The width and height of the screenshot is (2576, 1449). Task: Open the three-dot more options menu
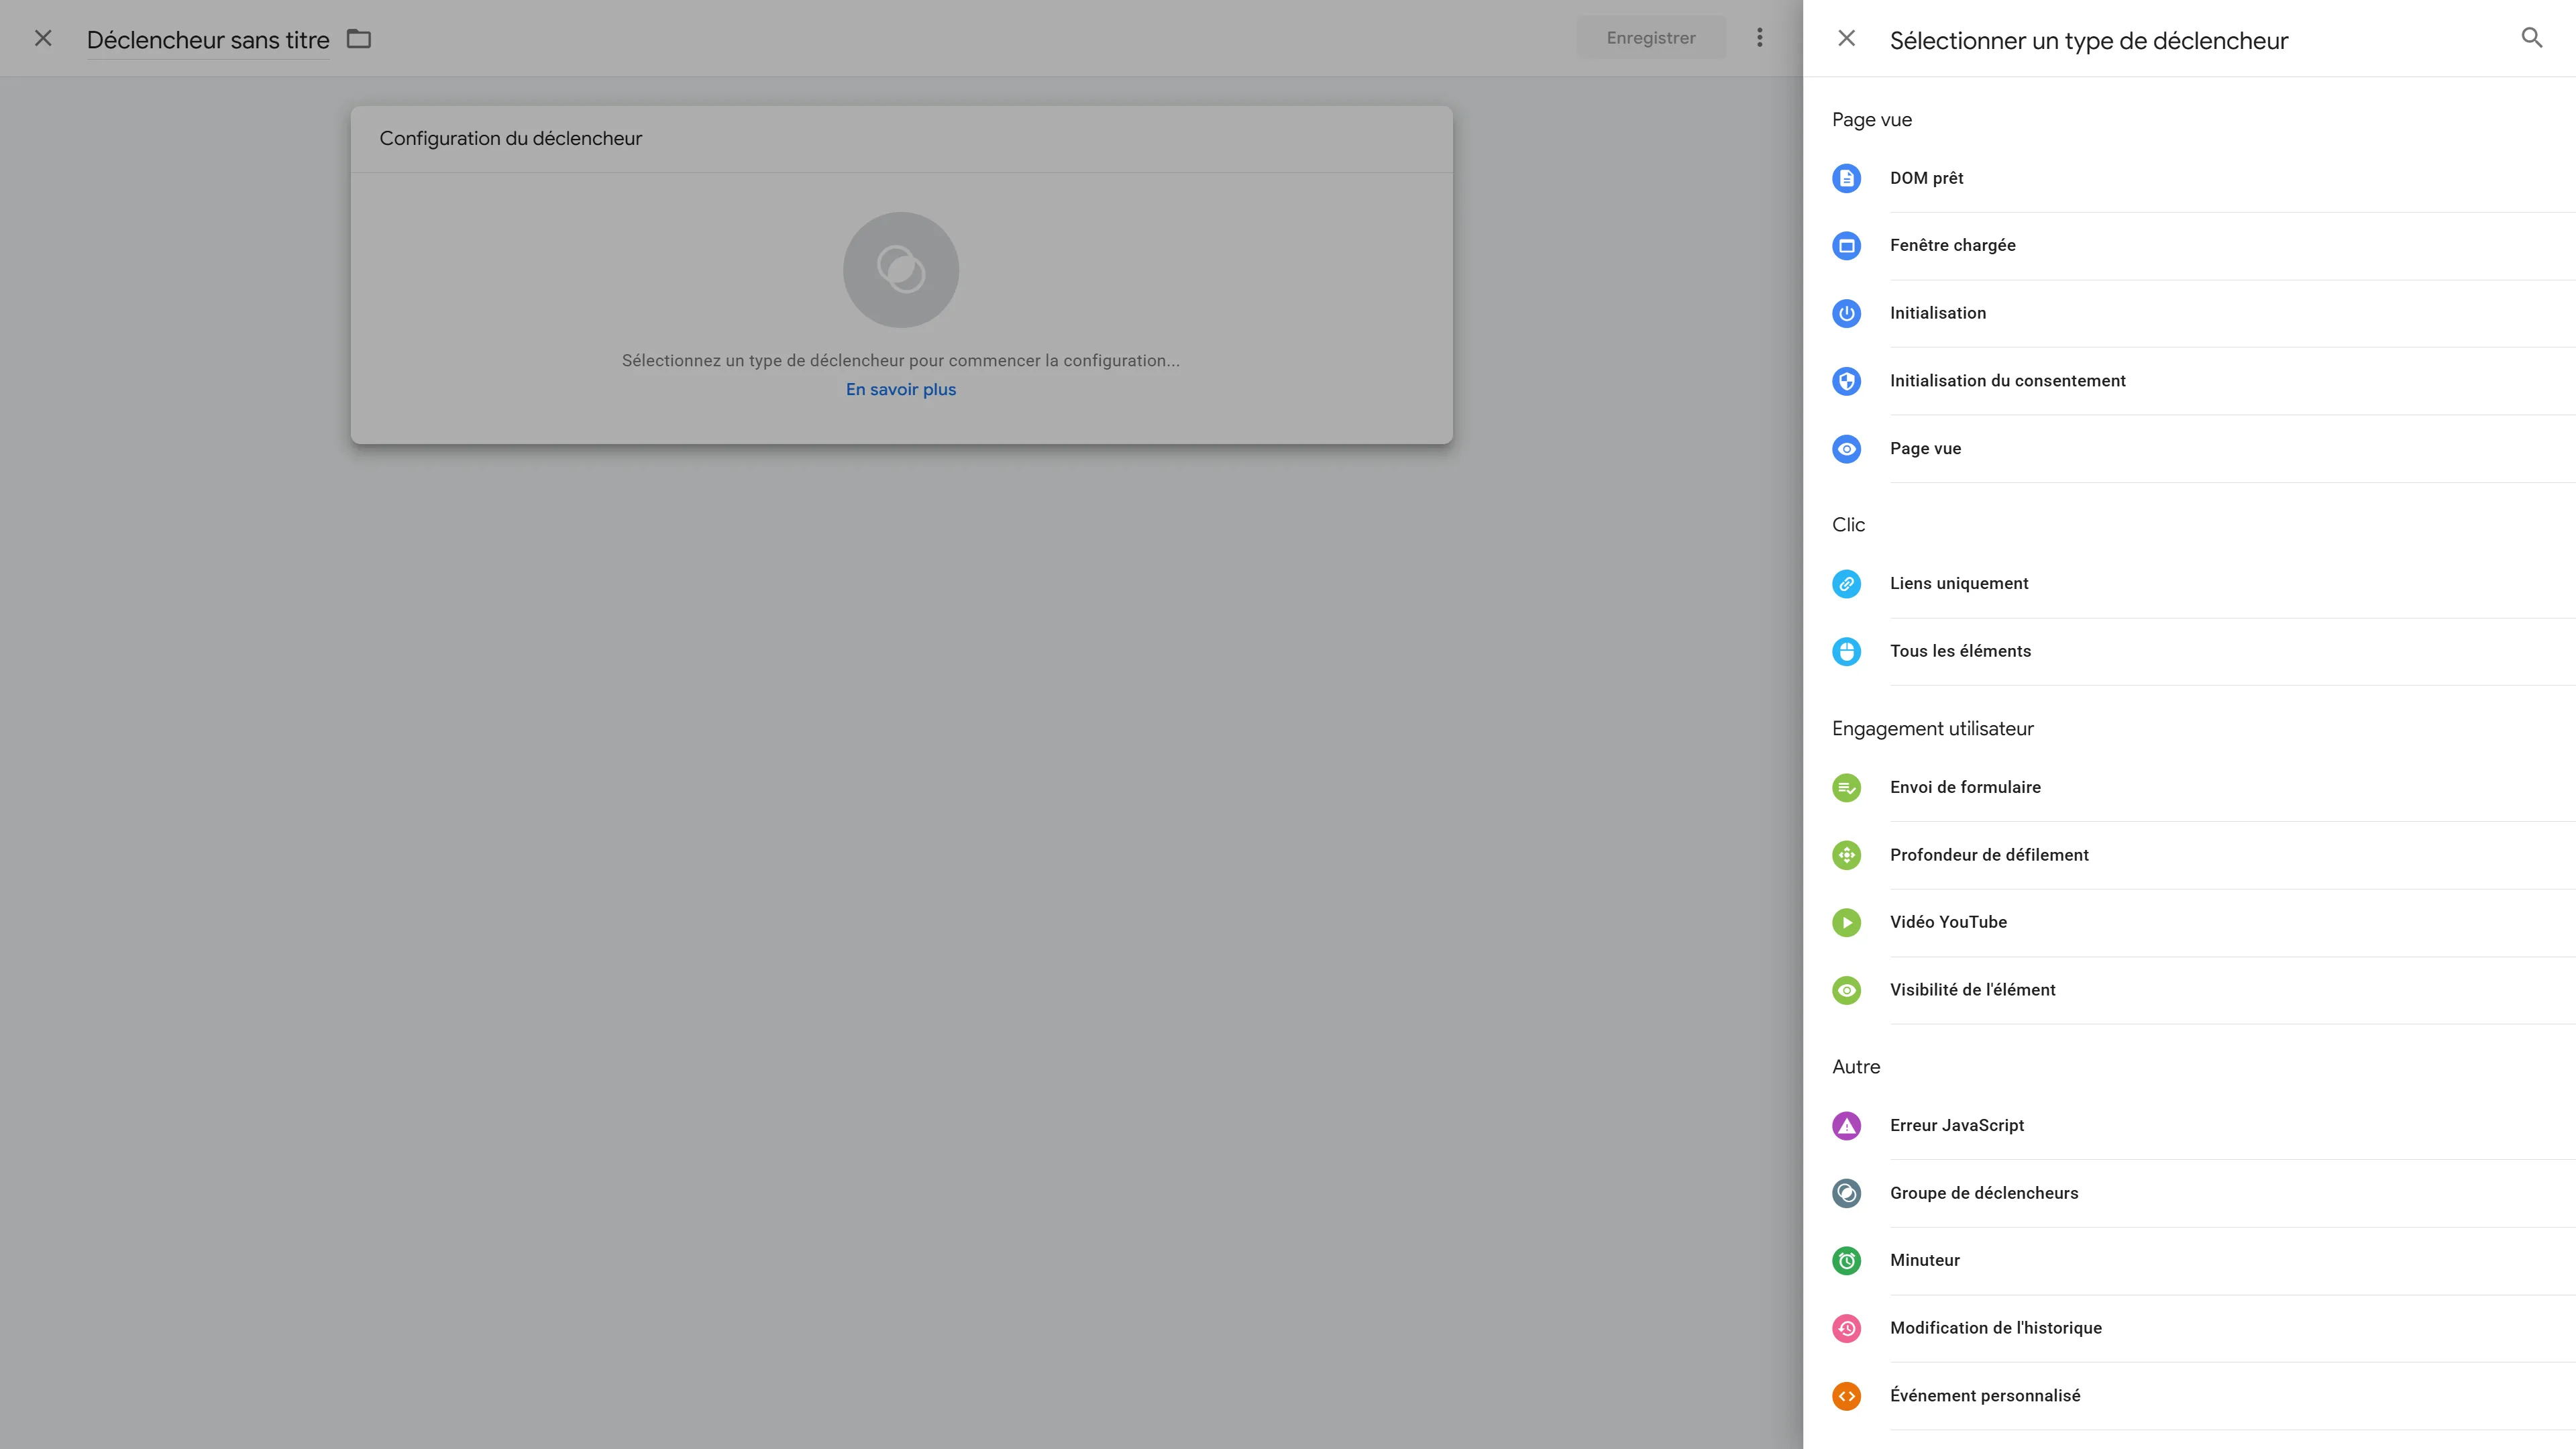pos(1759,38)
